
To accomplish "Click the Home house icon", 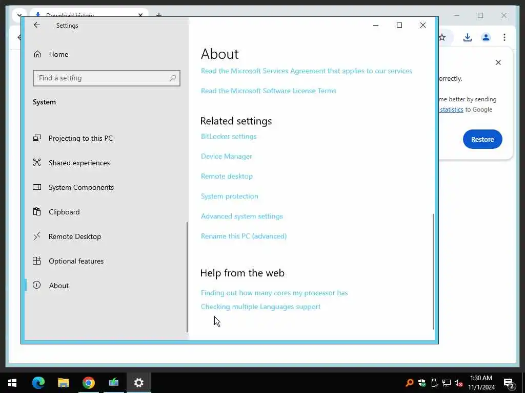I will point(37,54).
